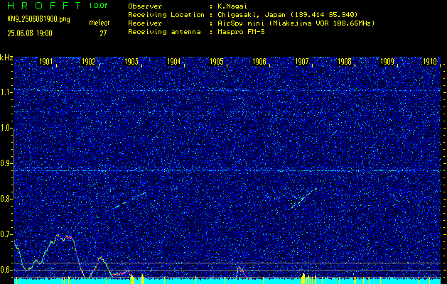The width and height of the screenshot is (447, 284).
Task: Click the HROFFT title text
Action: pos(45,6)
